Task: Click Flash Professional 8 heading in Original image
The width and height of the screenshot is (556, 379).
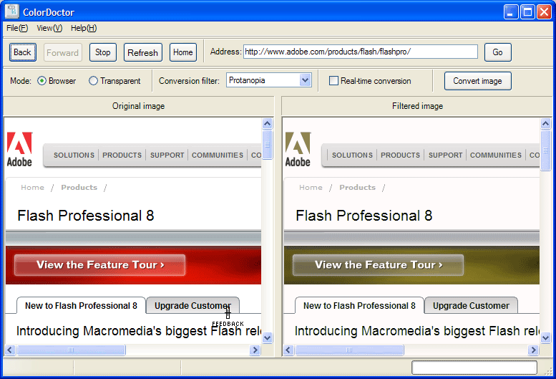Action: [85, 216]
